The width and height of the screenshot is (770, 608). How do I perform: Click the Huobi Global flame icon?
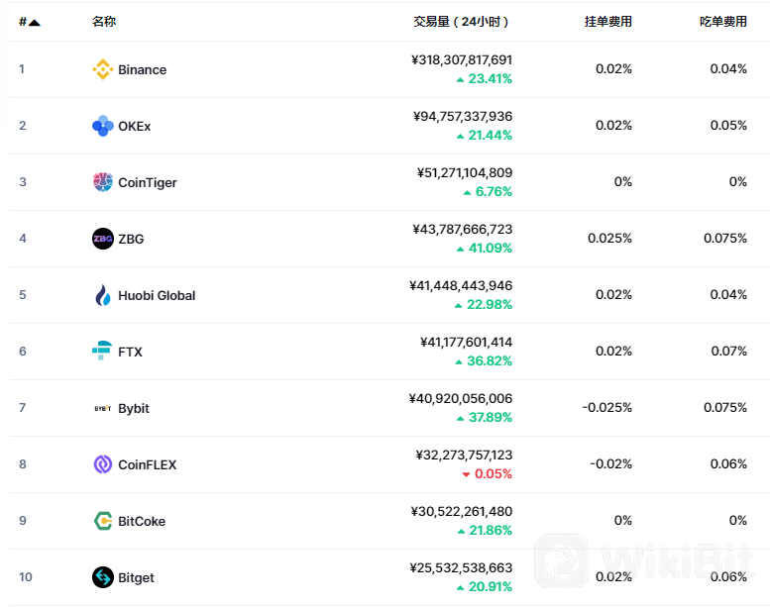point(103,295)
